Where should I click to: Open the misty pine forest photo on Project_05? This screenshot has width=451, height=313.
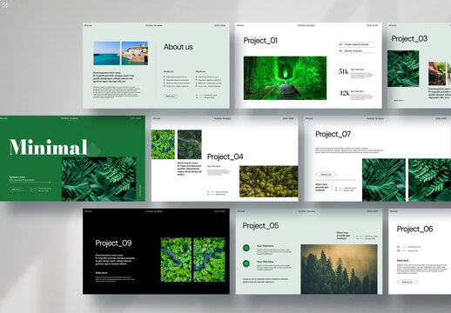339,270
